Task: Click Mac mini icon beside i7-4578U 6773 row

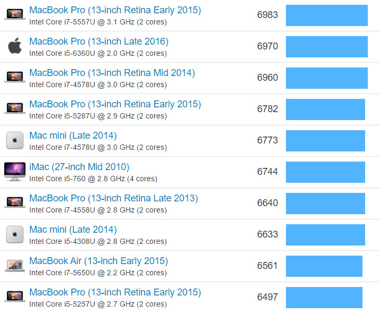Action: [15, 140]
